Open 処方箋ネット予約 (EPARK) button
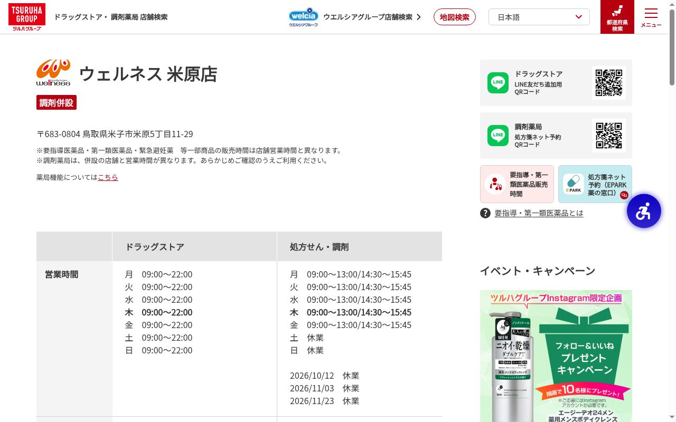 (x=595, y=184)
